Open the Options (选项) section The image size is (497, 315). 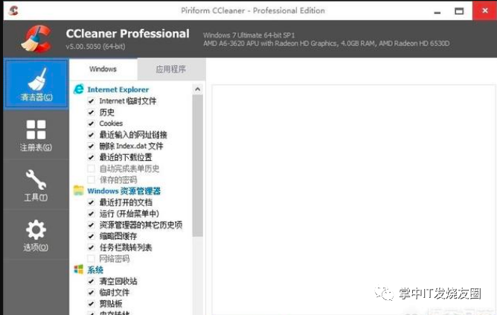tap(36, 235)
